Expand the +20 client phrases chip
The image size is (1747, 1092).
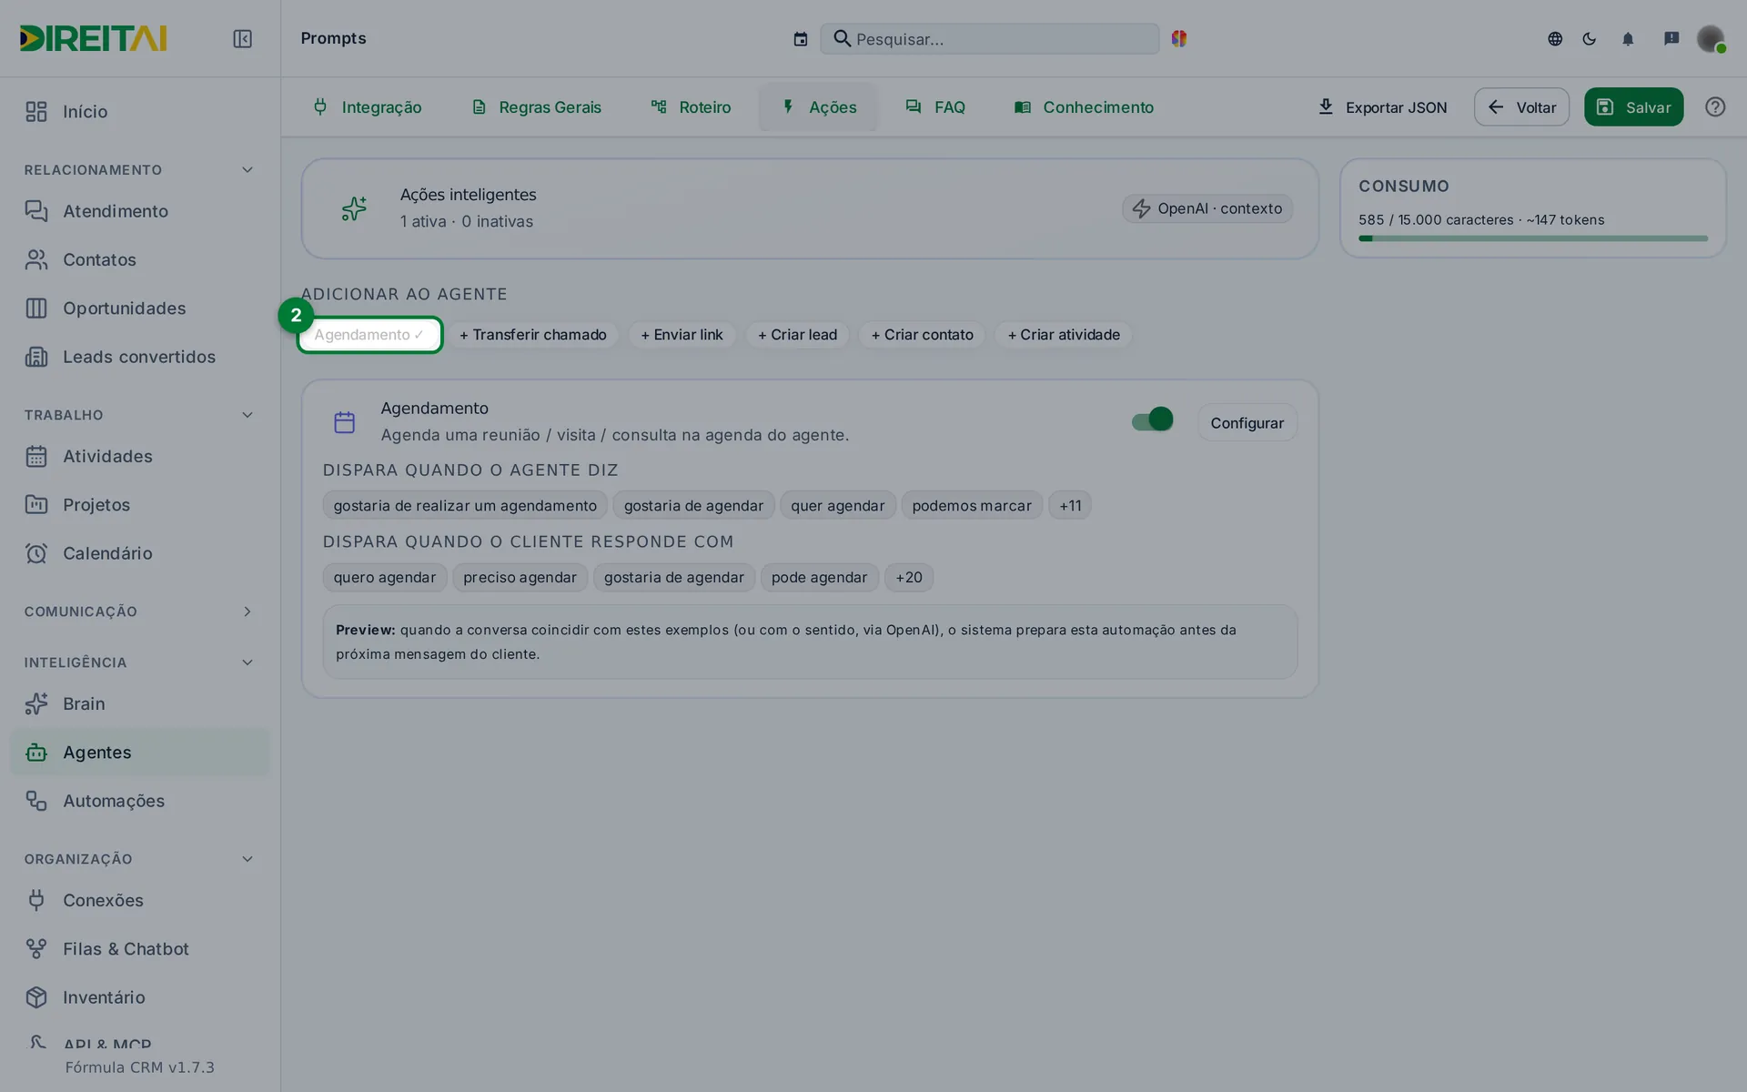click(x=909, y=577)
